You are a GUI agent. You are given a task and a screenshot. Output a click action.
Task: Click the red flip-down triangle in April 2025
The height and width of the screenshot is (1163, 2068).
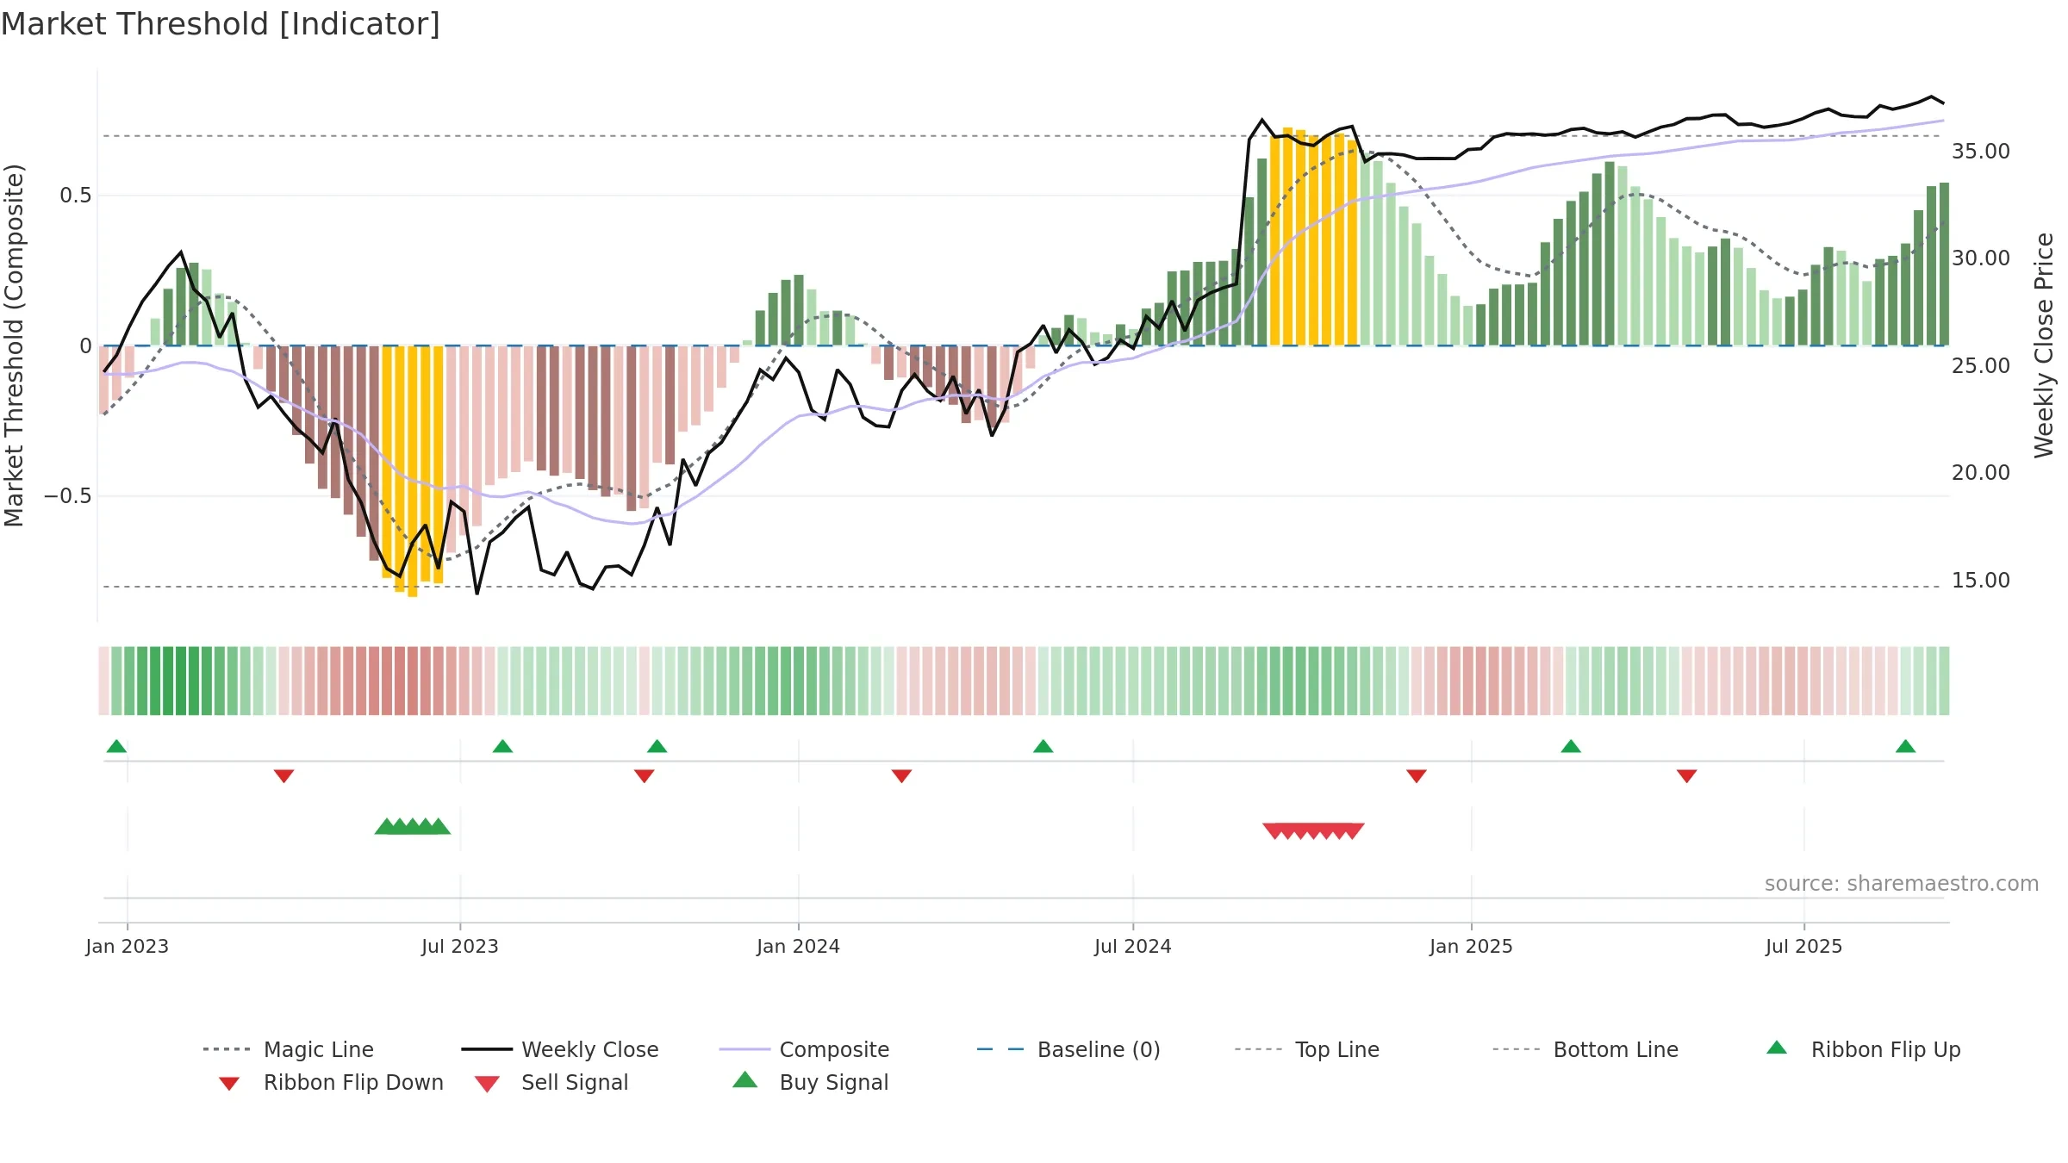(1686, 776)
